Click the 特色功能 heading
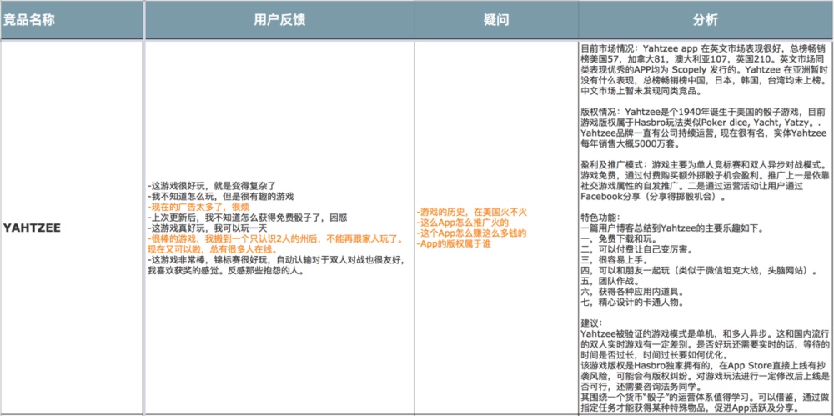Screen dimensions: 834x416 point(599,218)
